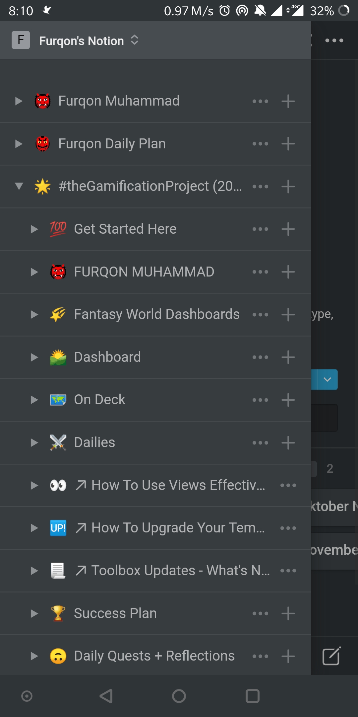Open the Daily Quests + Reflections page
Image resolution: width=358 pixels, height=717 pixels.
154,656
